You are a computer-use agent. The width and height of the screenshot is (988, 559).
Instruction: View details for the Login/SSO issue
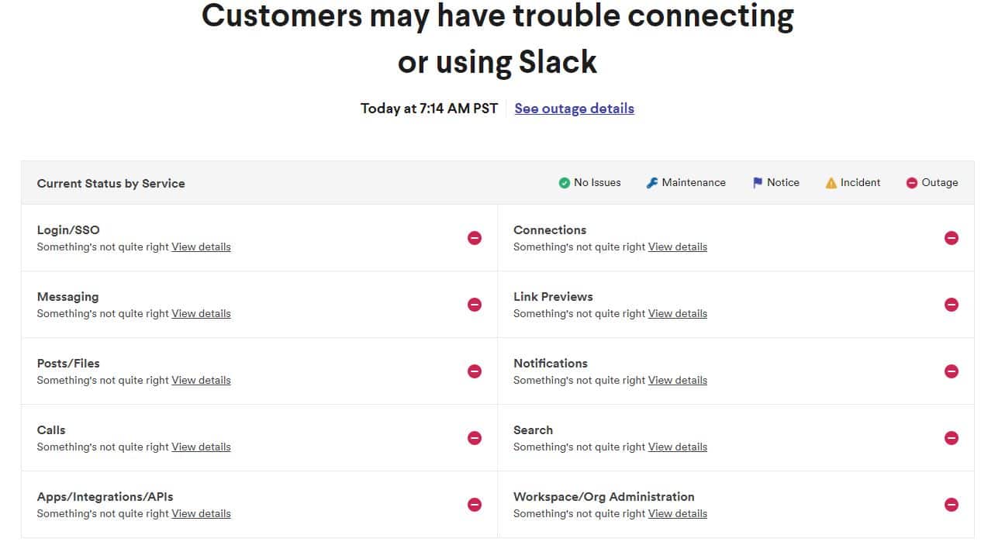[x=201, y=247]
